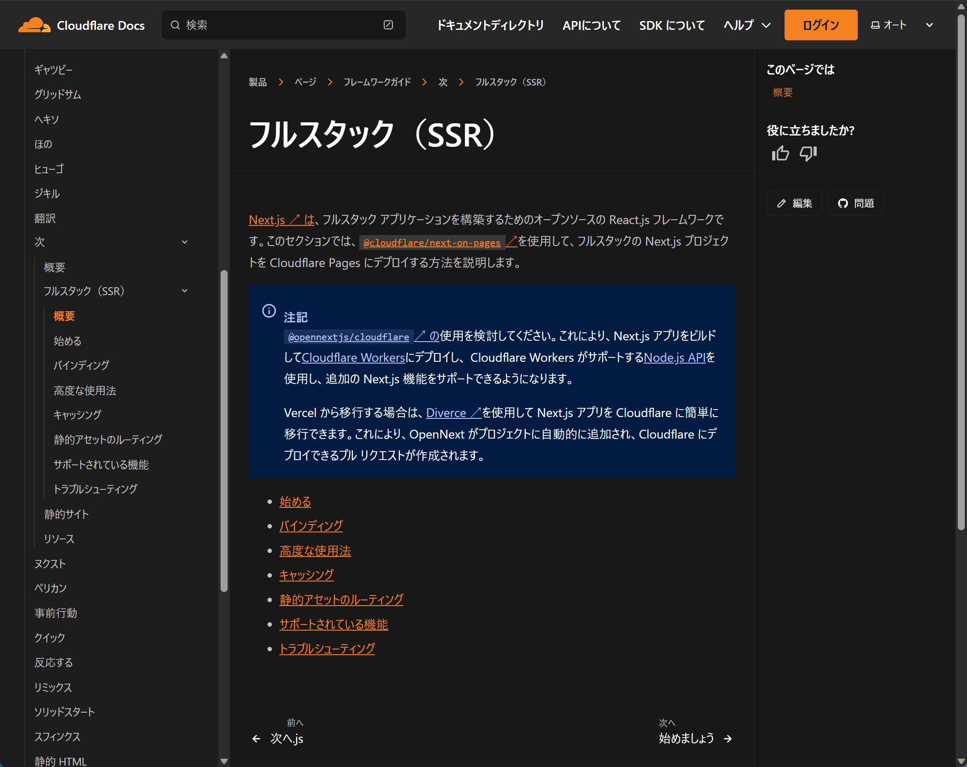Select バインディング in the sidebar

pyautogui.click(x=81, y=366)
